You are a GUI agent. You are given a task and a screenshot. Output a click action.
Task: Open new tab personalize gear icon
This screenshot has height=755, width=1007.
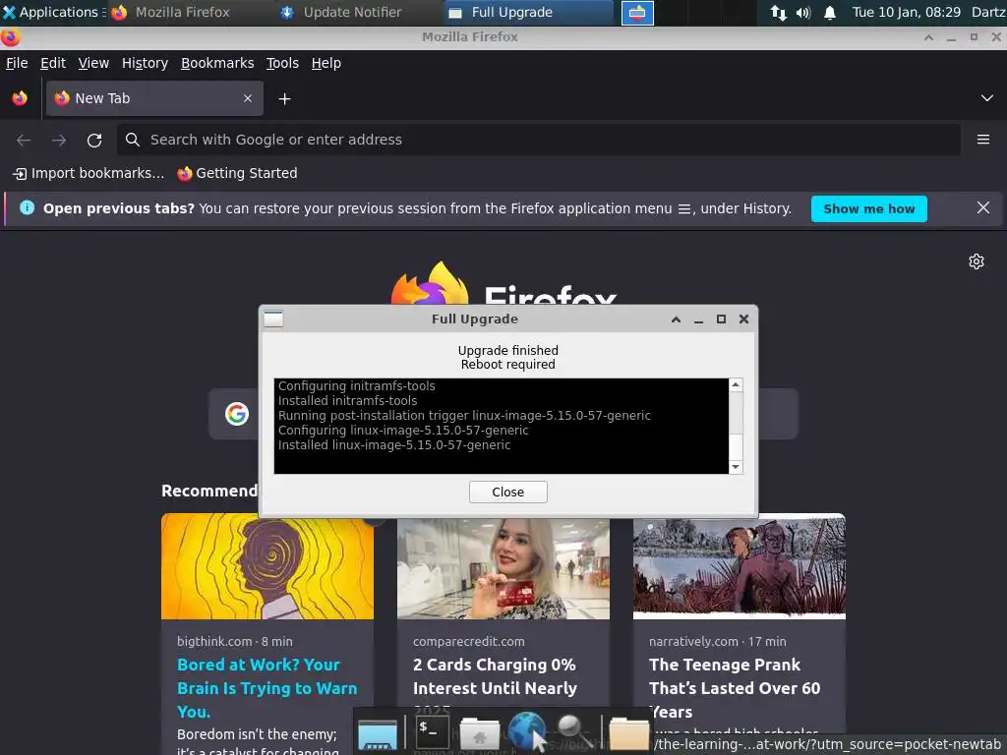tap(977, 261)
